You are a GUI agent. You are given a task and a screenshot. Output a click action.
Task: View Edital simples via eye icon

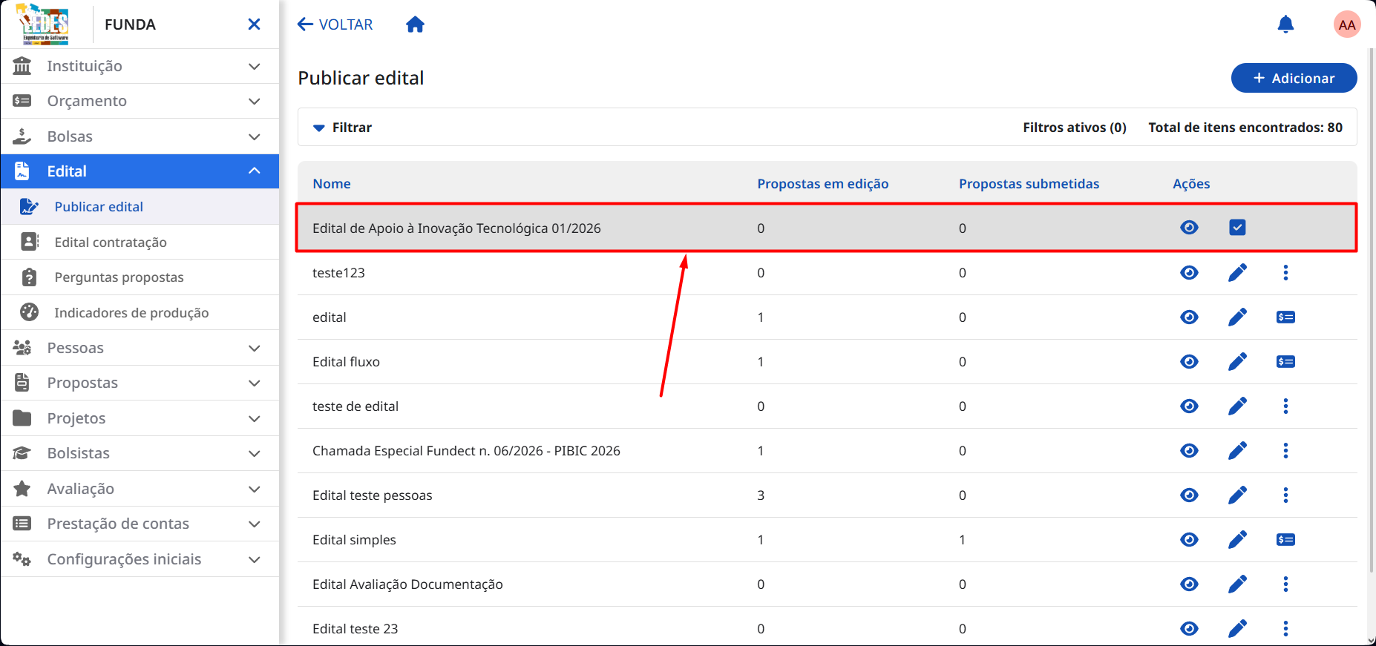pyautogui.click(x=1189, y=540)
